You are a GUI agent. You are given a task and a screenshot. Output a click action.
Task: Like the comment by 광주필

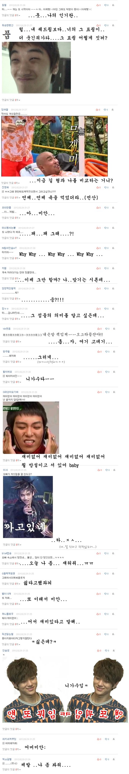coord(98,352)
